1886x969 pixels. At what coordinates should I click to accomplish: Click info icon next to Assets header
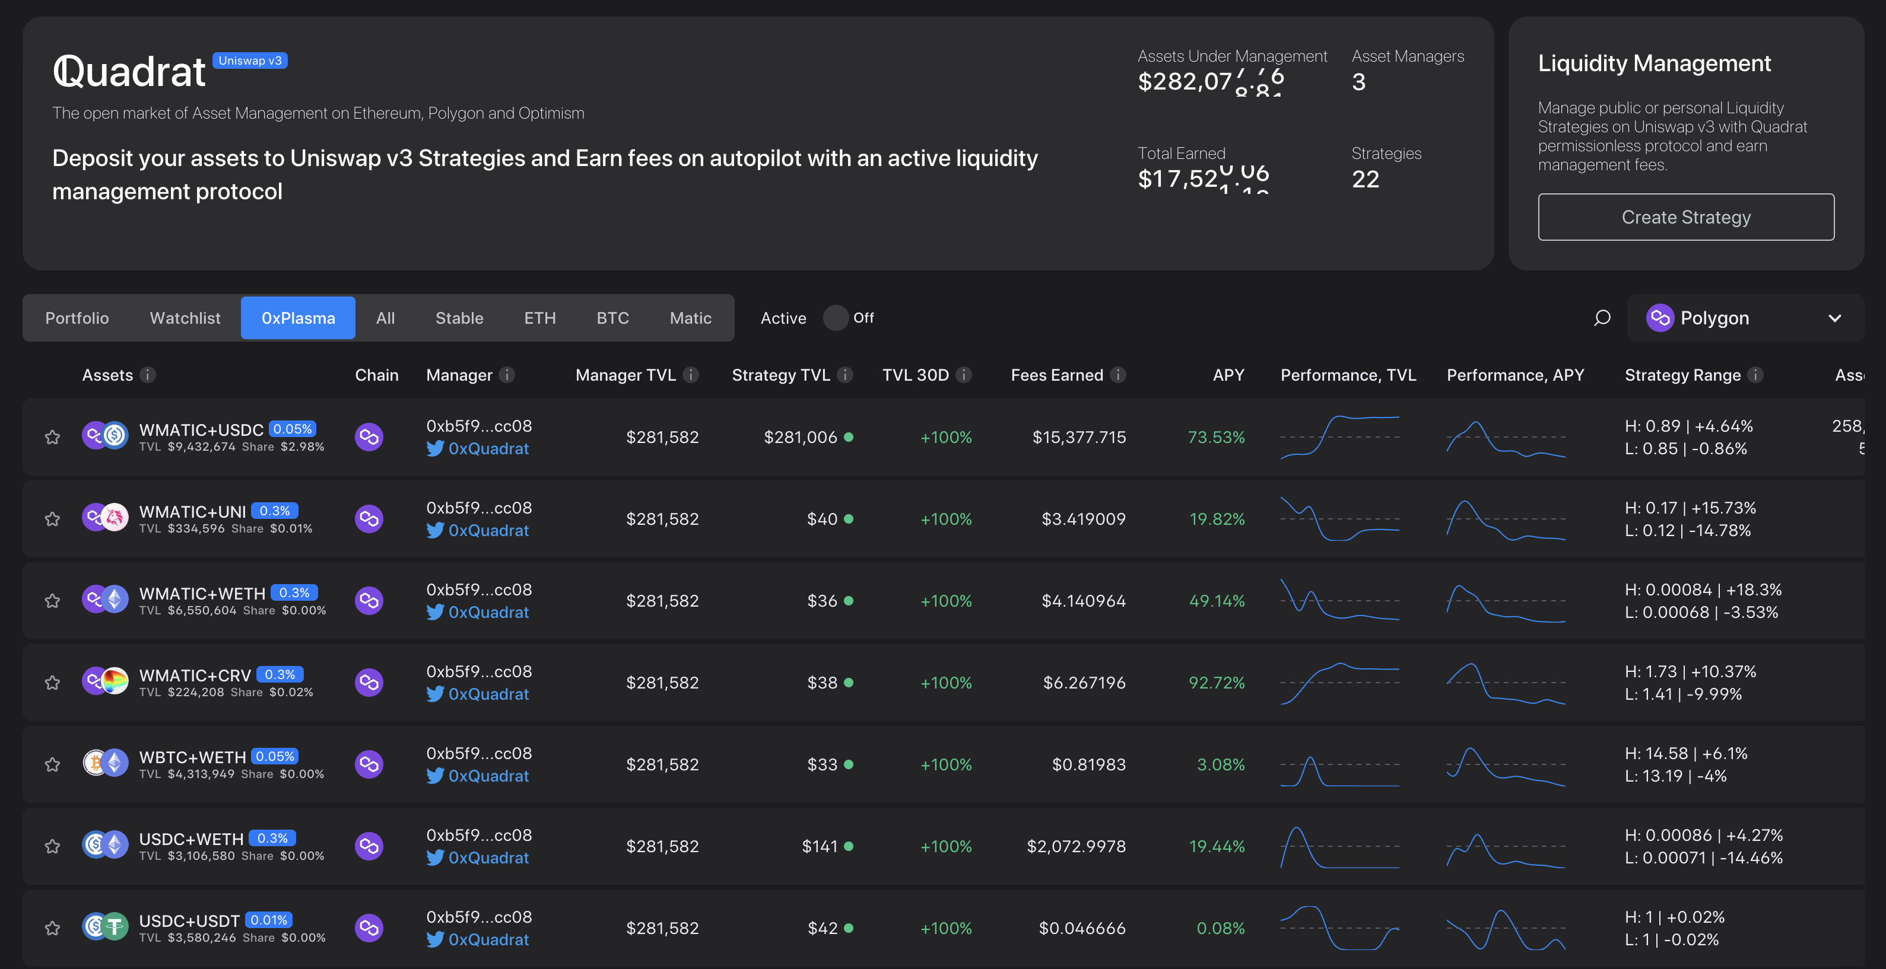point(148,375)
